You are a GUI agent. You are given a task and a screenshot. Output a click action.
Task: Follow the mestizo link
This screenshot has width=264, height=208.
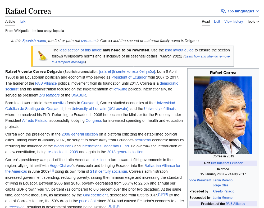click(x=59, y=103)
